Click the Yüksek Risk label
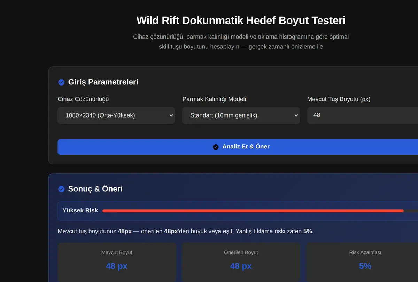The width and height of the screenshot is (418, 282). (80, 211)
